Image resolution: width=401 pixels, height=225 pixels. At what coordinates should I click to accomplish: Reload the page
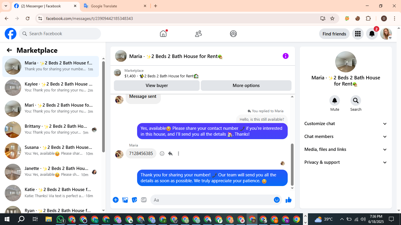coord(28,18)
